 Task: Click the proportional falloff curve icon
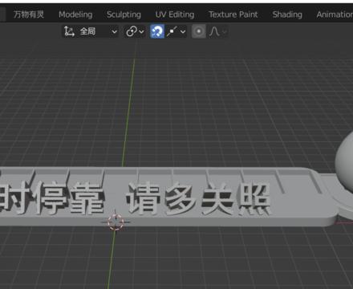[214, 31]
